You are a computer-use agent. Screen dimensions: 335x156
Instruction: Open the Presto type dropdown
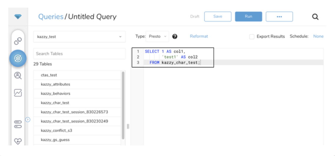click(x=157, y=36)
